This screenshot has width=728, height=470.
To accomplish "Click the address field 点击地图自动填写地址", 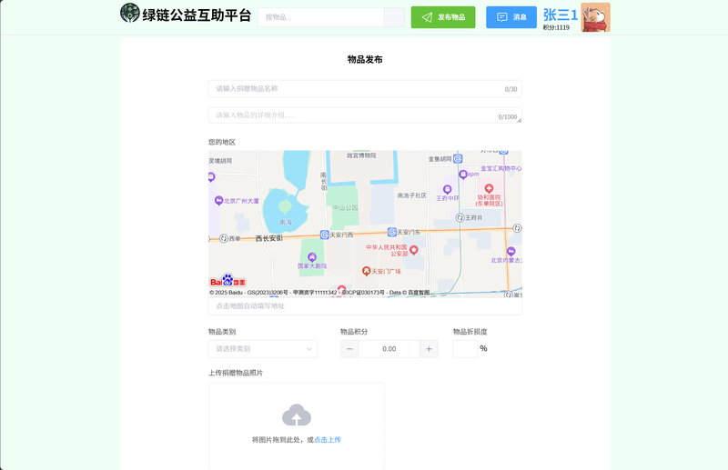I will [365, 305].
